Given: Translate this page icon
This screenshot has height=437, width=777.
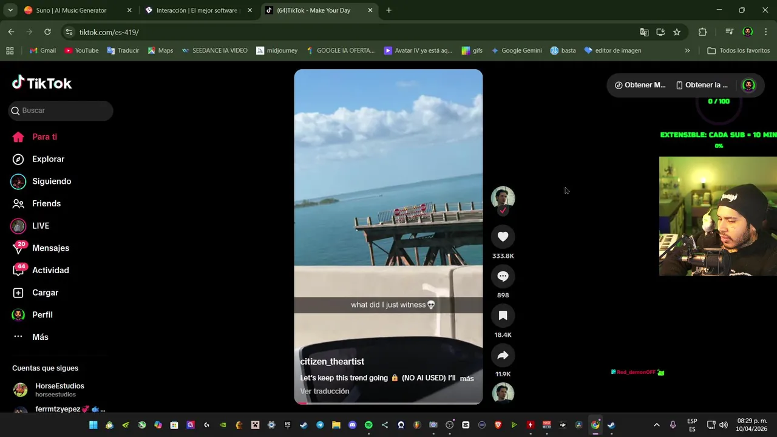Looking at the screenshot, I should coord(644,32).
